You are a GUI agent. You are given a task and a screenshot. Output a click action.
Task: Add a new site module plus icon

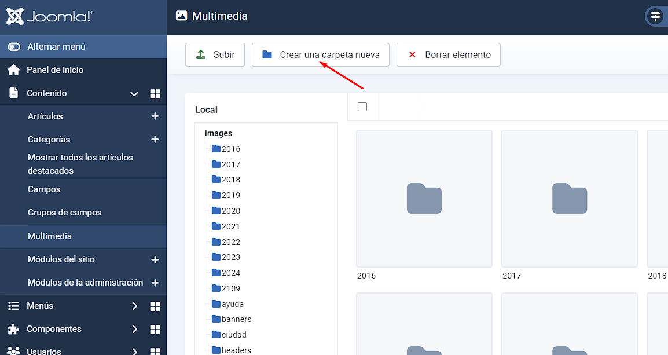point(155,260)
